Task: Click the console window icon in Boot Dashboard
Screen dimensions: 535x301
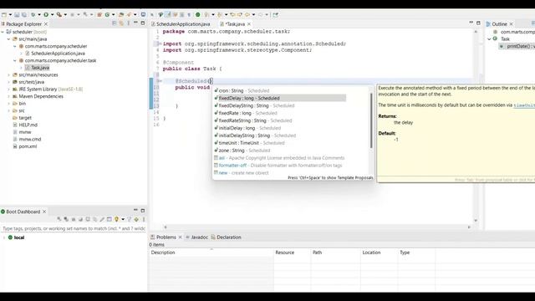Action: click(110, 219)
